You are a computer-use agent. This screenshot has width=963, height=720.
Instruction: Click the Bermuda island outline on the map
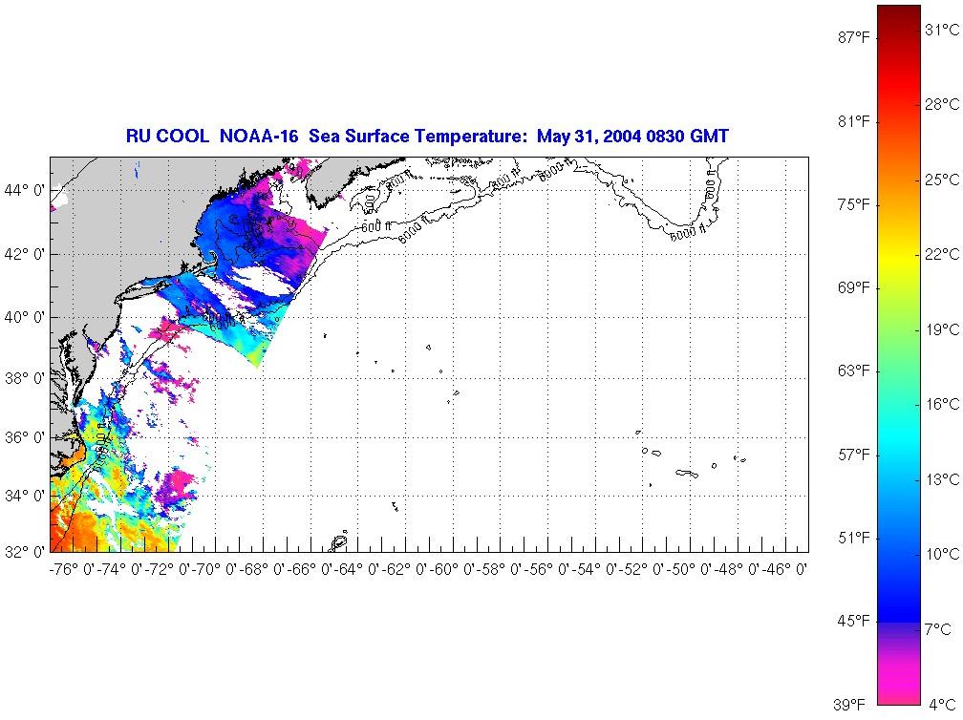pos(339,541)
